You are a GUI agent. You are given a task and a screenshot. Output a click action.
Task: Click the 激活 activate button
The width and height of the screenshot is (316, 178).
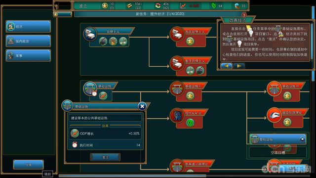[105, 157]
